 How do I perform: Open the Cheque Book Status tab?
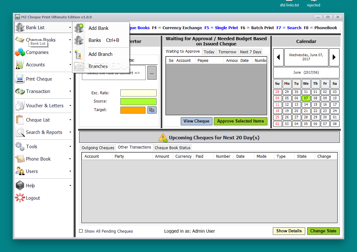(172, 148)
